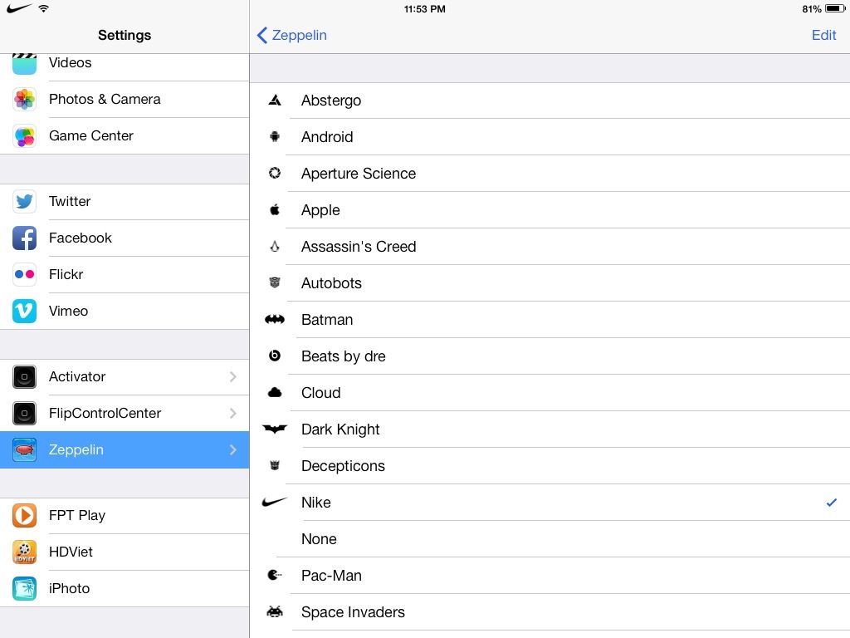
Task: Click the iPhoto app icon
Action: tap(24, 589)
